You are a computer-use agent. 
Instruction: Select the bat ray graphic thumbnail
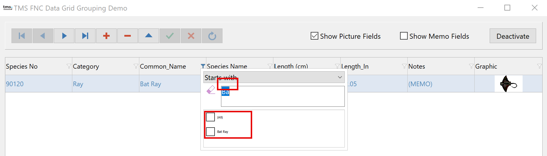[x=508, y=84]
